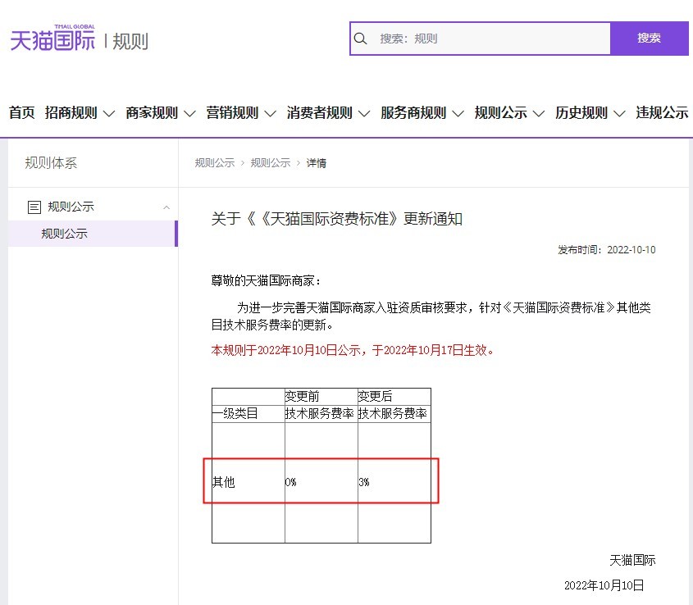Click the article title 关于《天猫国际资费标准》更新通知

point(337,218)
